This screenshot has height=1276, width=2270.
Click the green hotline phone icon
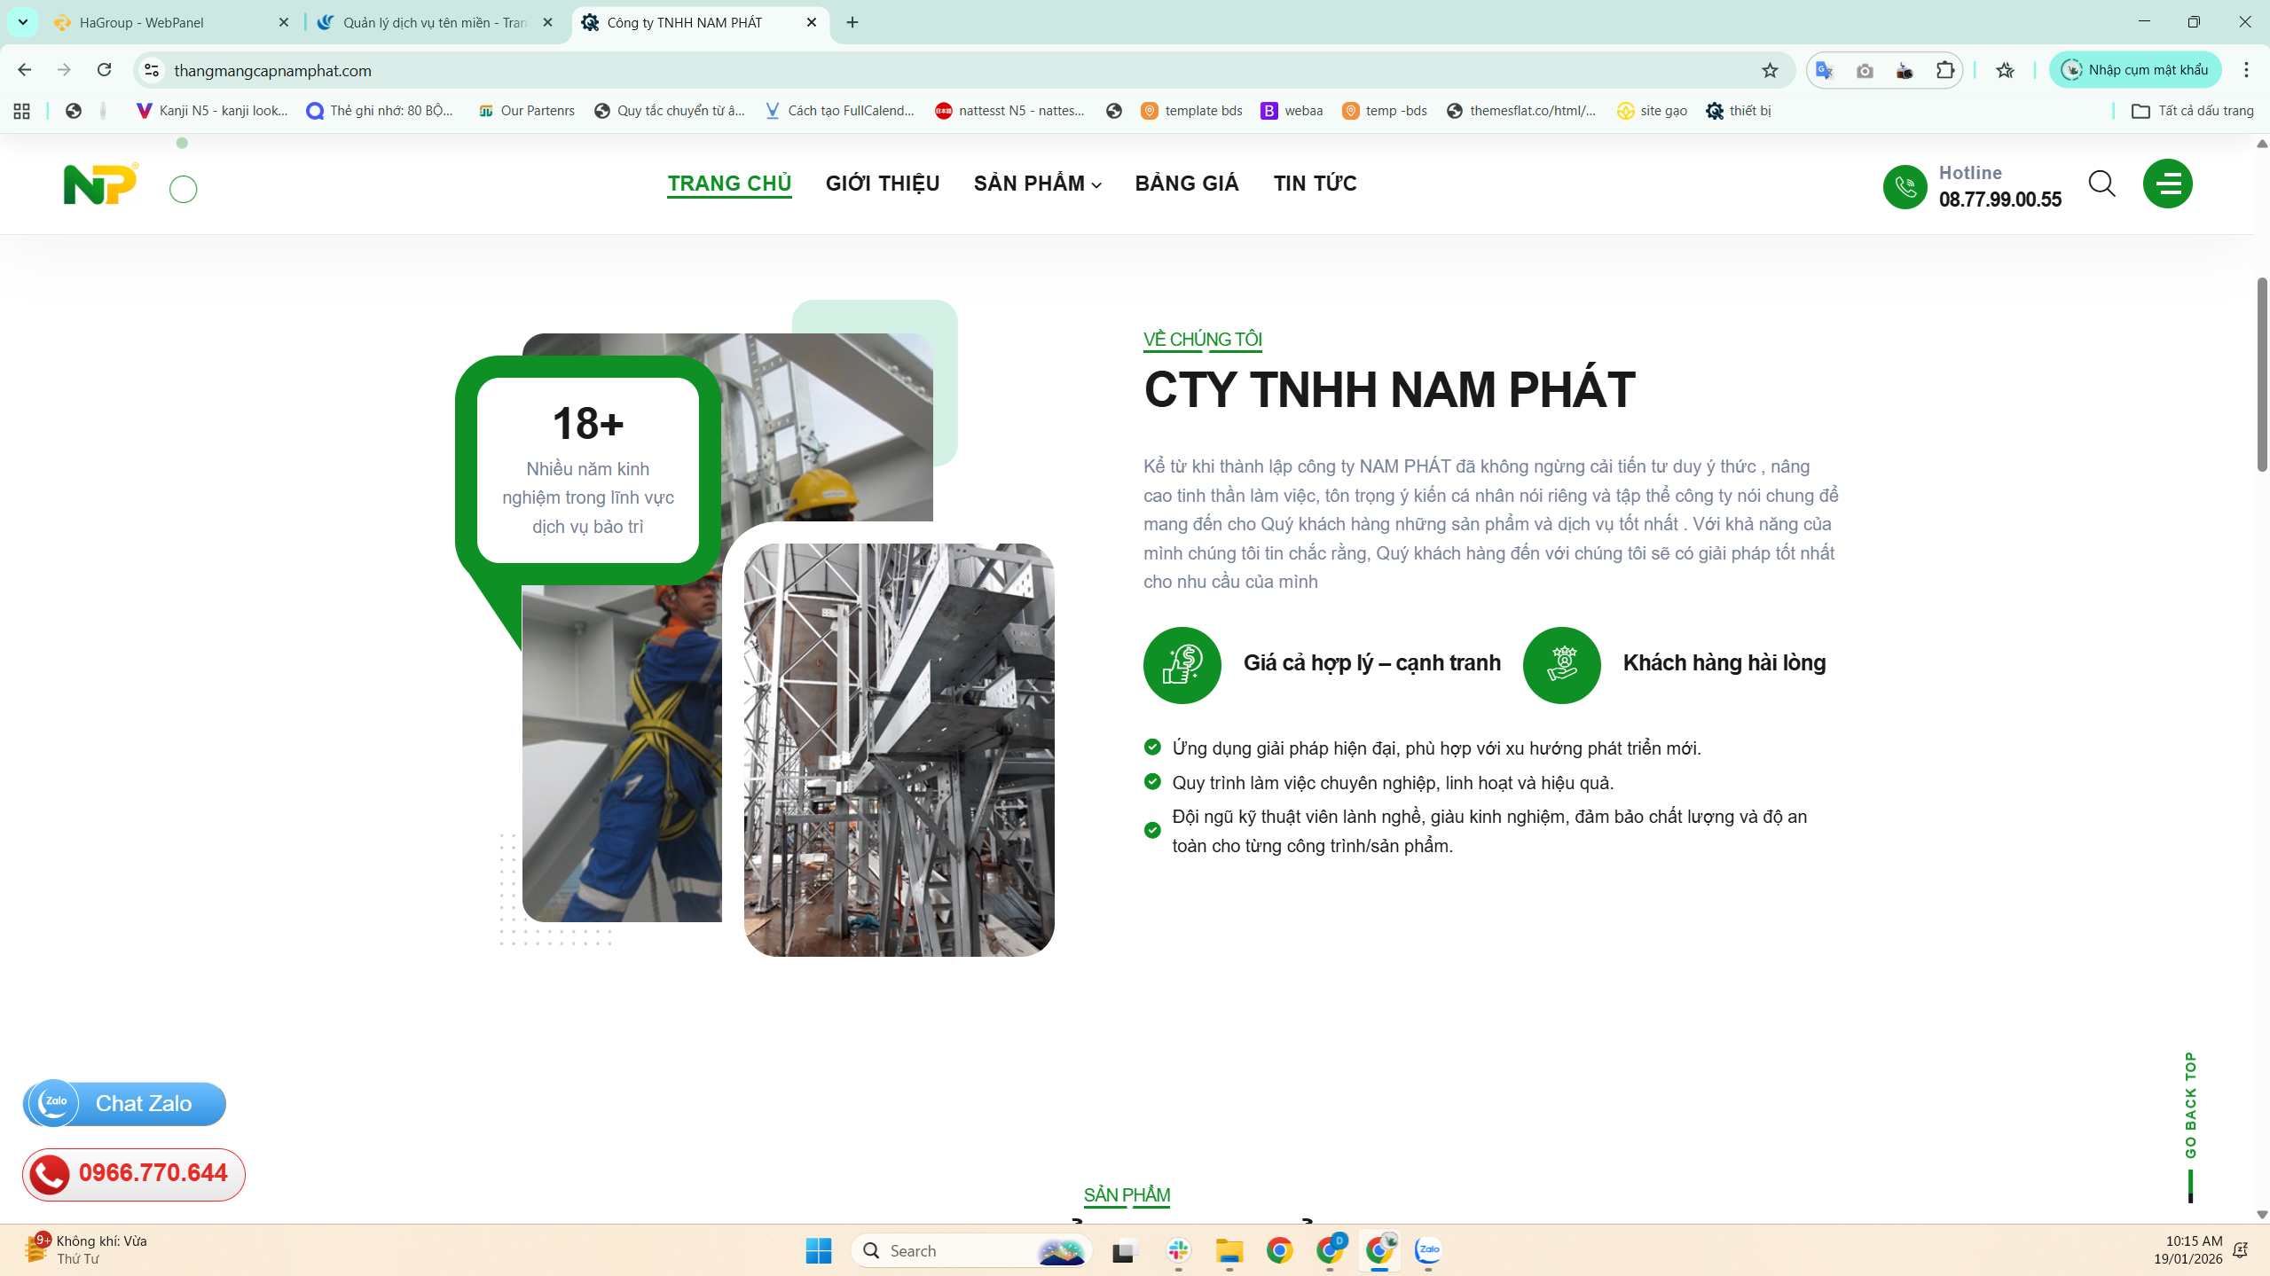(x=1905, y=186)
